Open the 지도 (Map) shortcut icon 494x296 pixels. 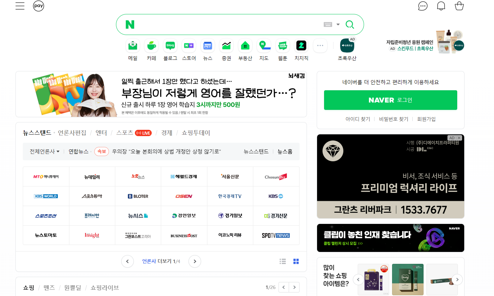pyautogui.click(x=264, y=45)
